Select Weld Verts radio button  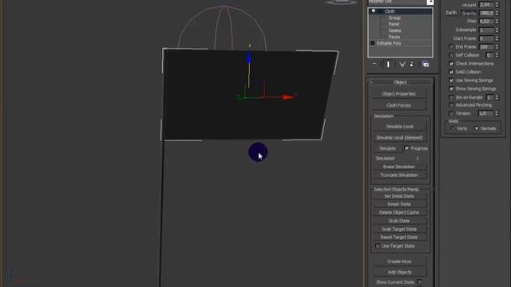[453, 128]
